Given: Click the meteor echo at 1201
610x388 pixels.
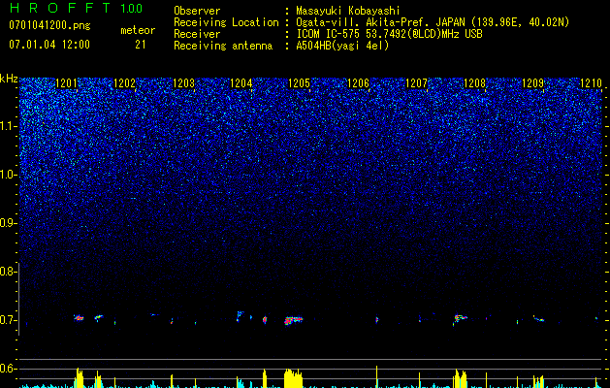Looking at the screenshot, I should [79, 317].
